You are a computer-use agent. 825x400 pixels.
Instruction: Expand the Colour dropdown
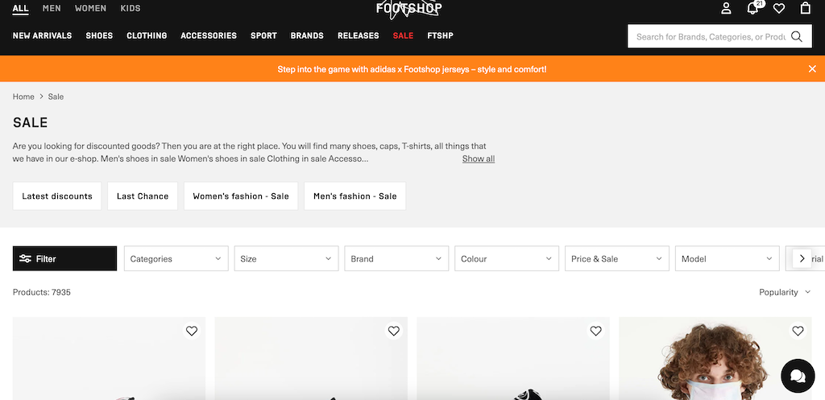(x=507, y=258)
